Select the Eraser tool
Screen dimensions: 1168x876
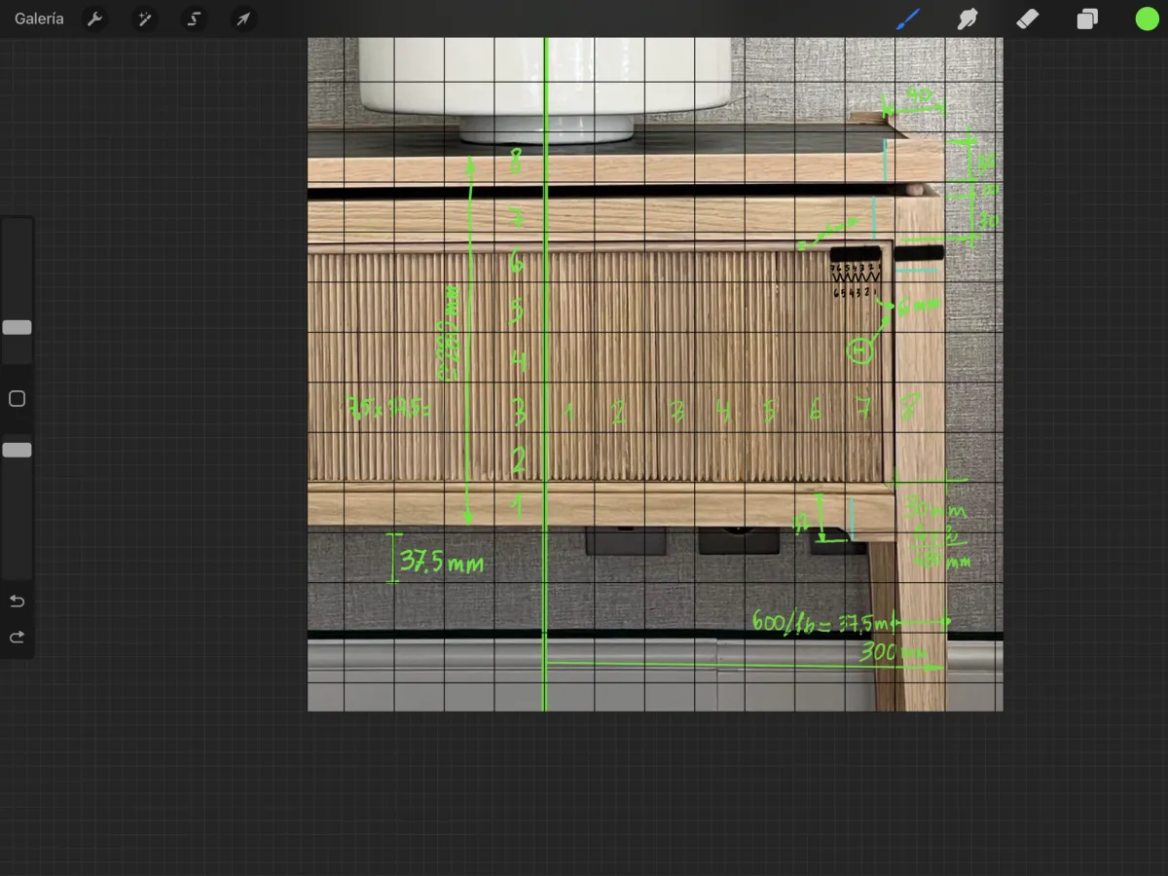coord(1027,18)
